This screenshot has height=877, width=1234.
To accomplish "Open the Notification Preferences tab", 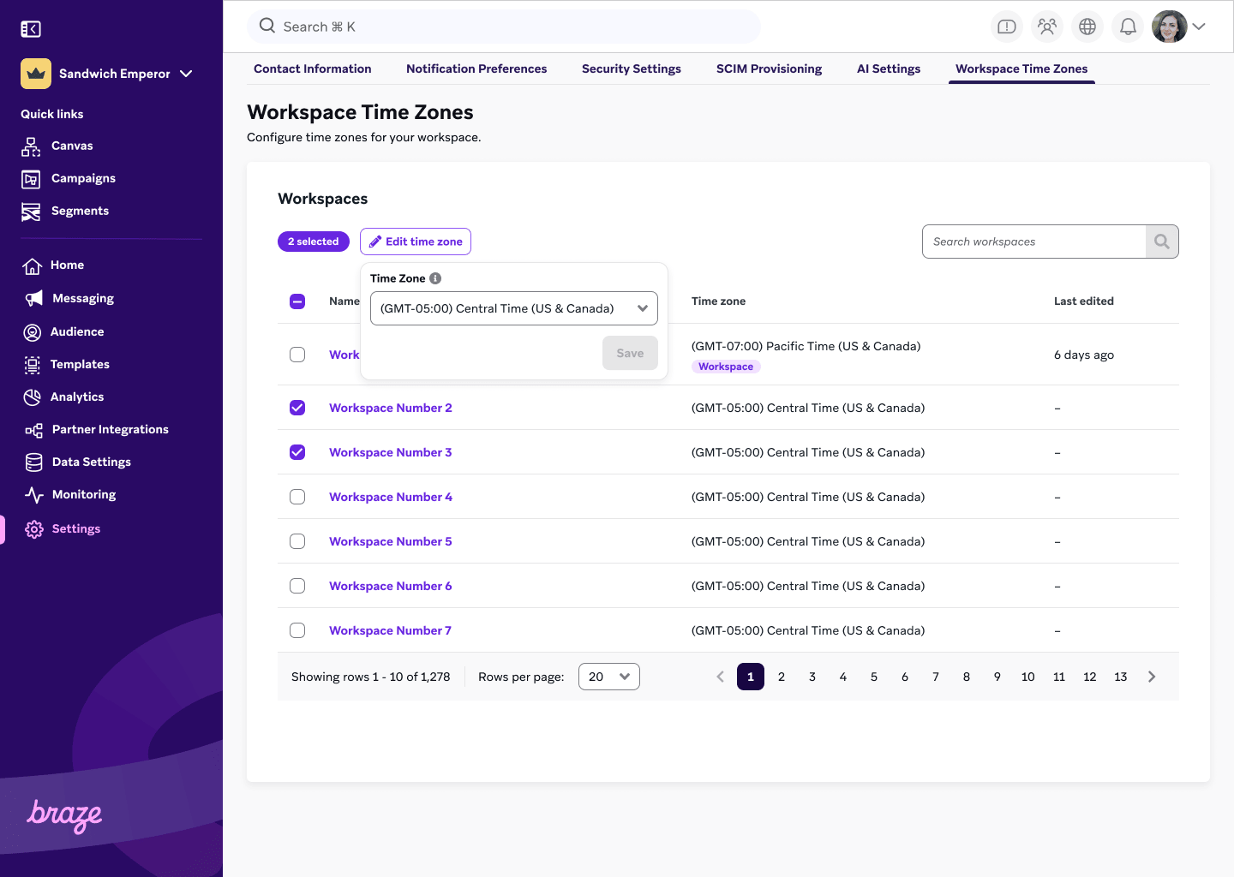I will (x=476, y=69).
